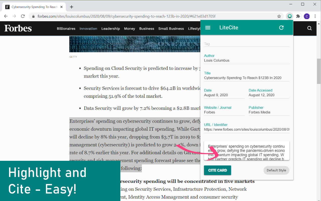The image size is (321, 201).
Task: Edit the Date Accessed field
Action: pos(269,95)
